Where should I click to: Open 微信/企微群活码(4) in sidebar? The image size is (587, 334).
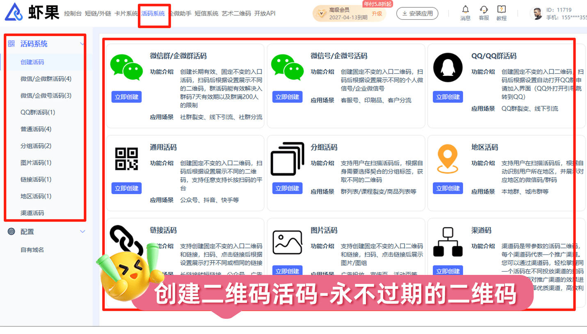click(46, 79)
